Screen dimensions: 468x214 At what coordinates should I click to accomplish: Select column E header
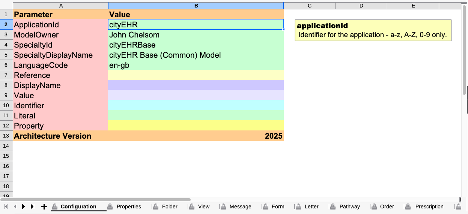(413, 6)
